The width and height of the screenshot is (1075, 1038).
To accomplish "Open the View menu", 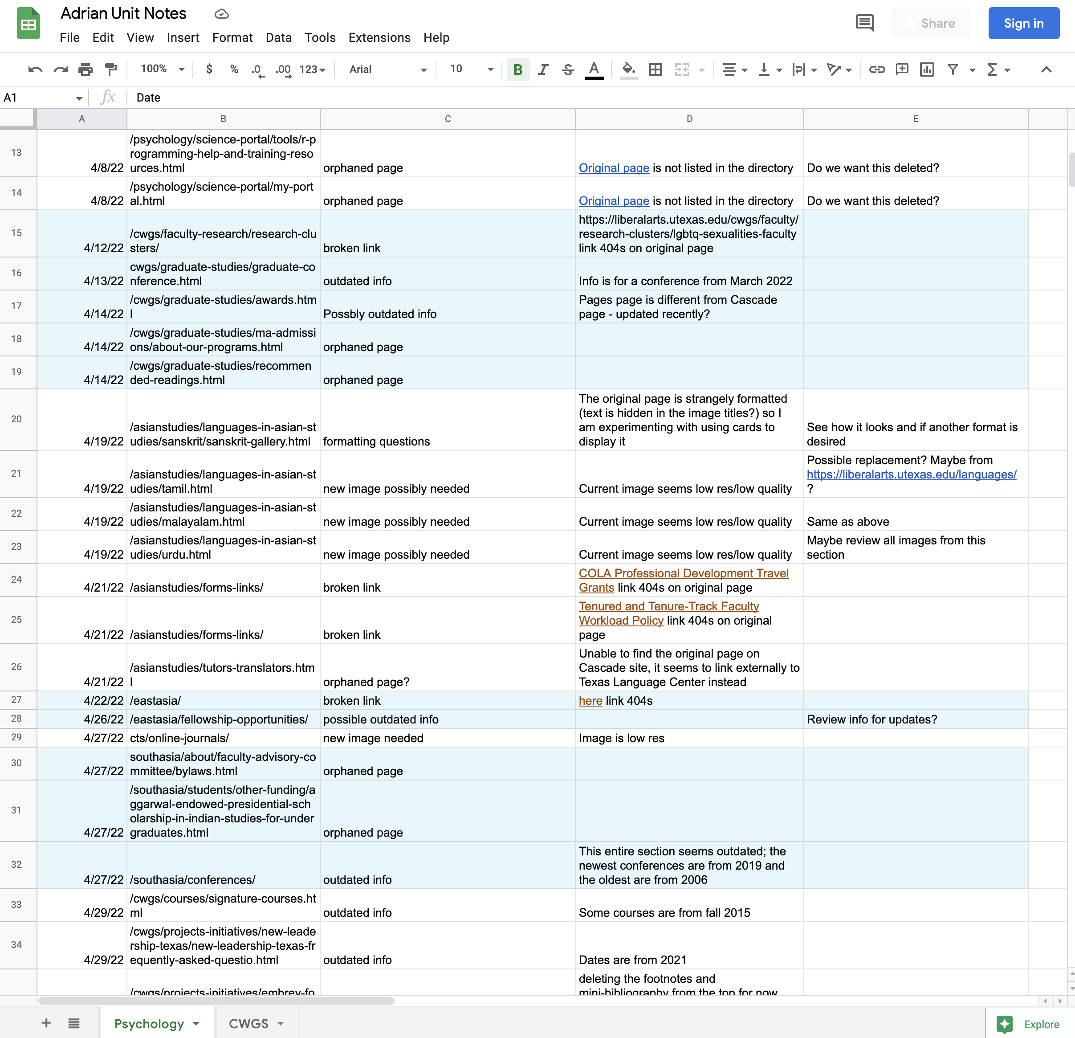I will [140, 37].
